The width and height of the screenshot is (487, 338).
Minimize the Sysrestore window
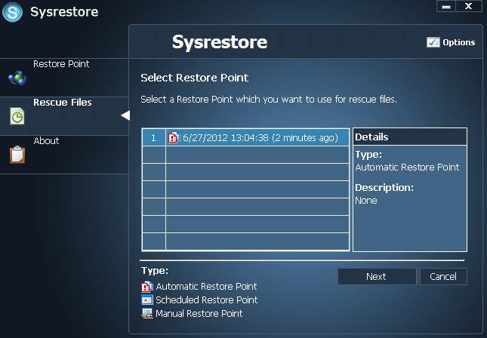pyautogui.click(x=446, y=7)
